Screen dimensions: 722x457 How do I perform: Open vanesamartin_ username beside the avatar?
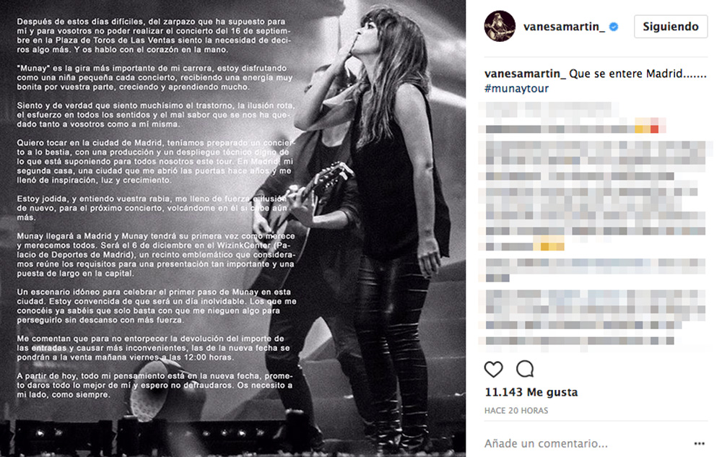pyautogui.click(x=564, y=27)
